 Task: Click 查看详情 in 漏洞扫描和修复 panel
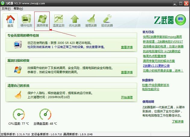coord(127,72)
